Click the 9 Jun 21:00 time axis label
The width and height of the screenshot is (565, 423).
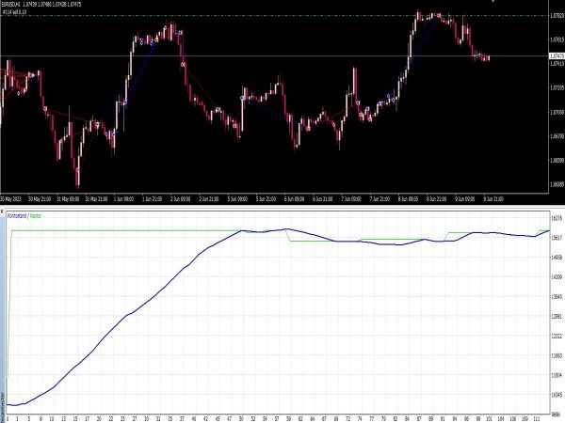coord(493,199)
